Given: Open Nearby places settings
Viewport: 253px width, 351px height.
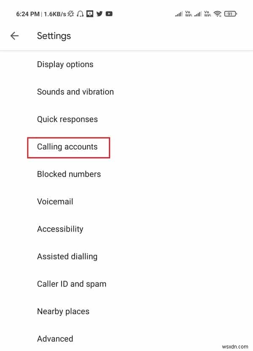Looking at the screenshot, I should coord(63,311).
